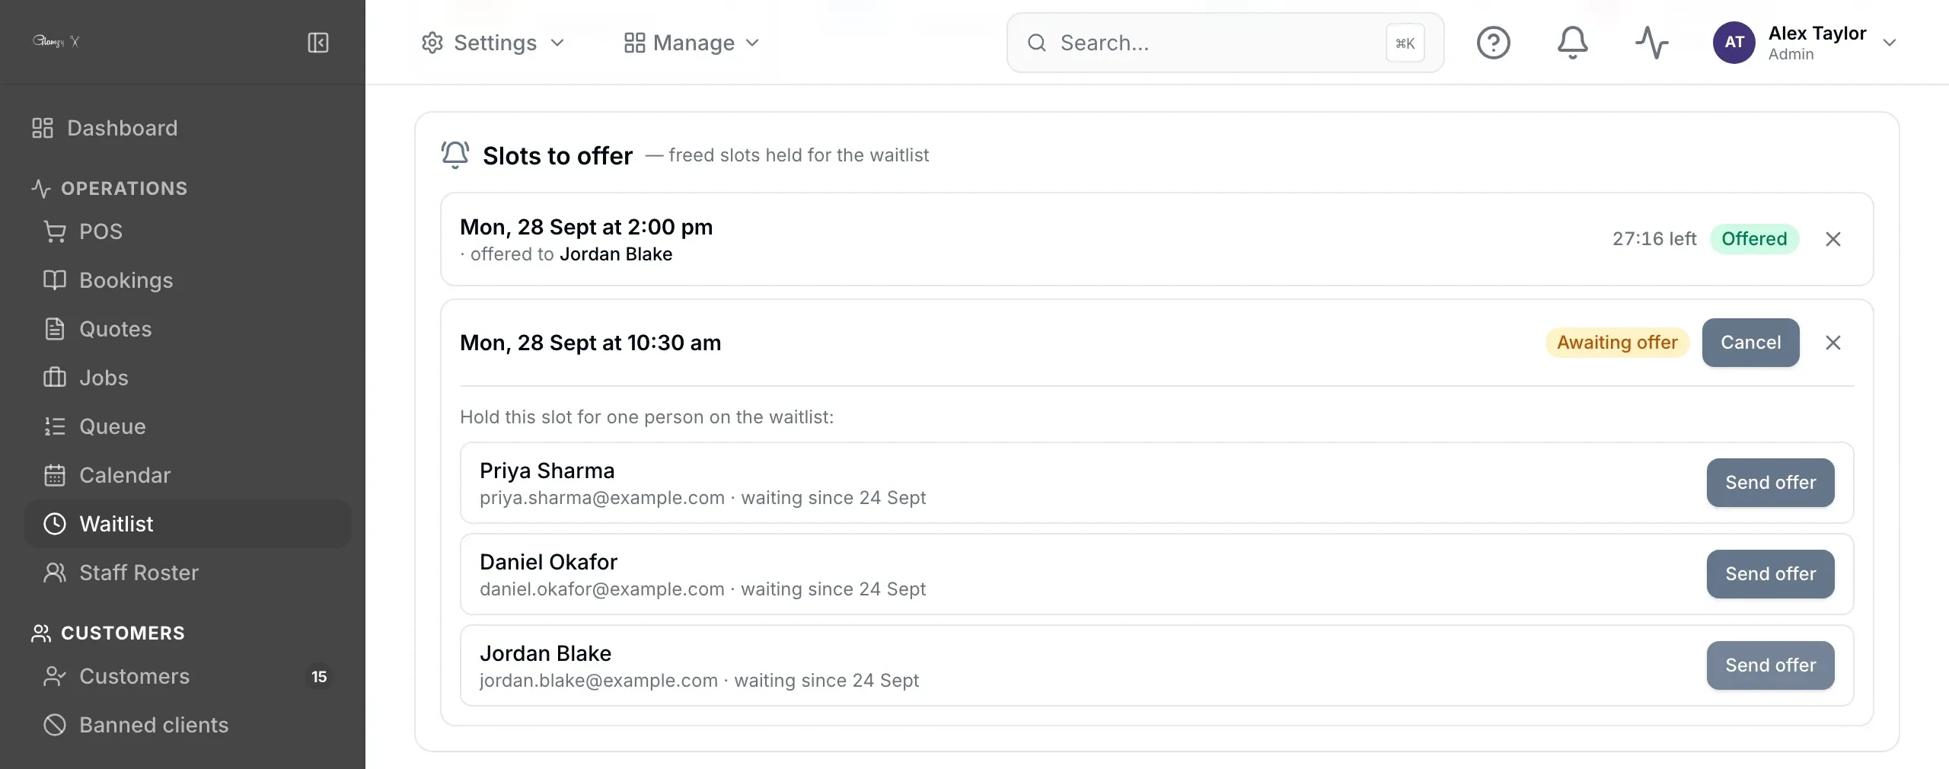Click the POS cart icon
Image resolution: width=1949 pixels, height=769 pixels.
click(x=55, y=231)
